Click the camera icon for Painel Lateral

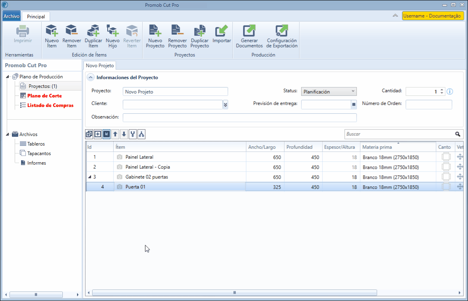click(x=120, y=157)
